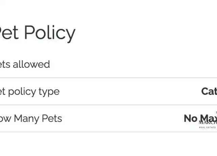Click the word 'Many' in pets row
217x156 pixels.
26,119
